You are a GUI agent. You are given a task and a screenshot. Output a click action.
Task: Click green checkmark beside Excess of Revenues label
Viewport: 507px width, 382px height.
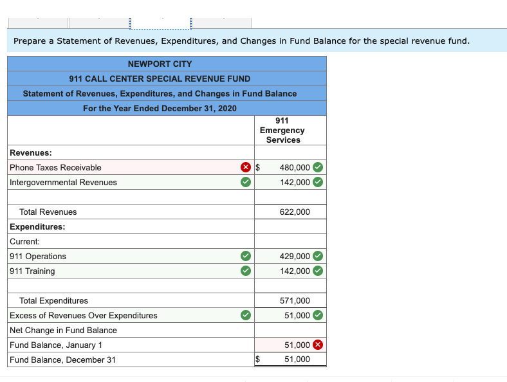246,315
